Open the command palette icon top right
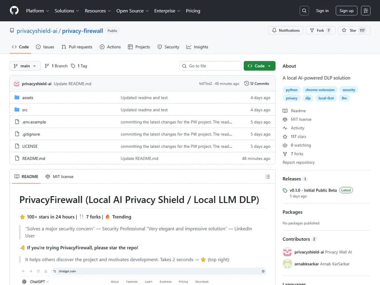Screen dimensions: 380x285 coord(366,10)
